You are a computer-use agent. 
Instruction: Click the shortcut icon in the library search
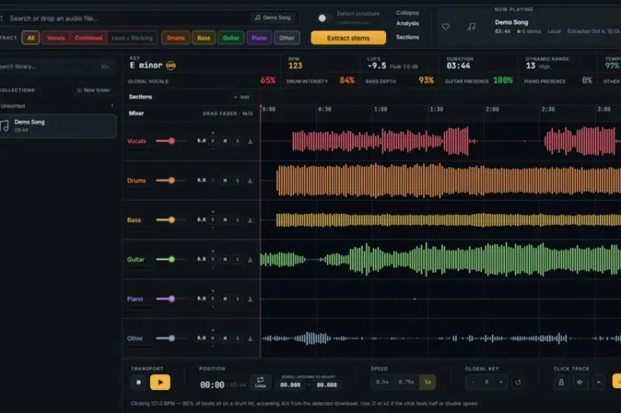click(105, 67)
